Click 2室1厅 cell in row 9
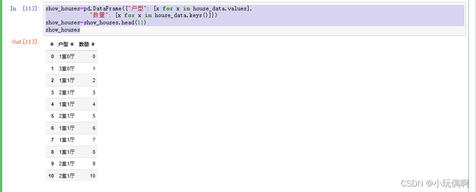Screen dimensions: 476x192 click(67, 164)
